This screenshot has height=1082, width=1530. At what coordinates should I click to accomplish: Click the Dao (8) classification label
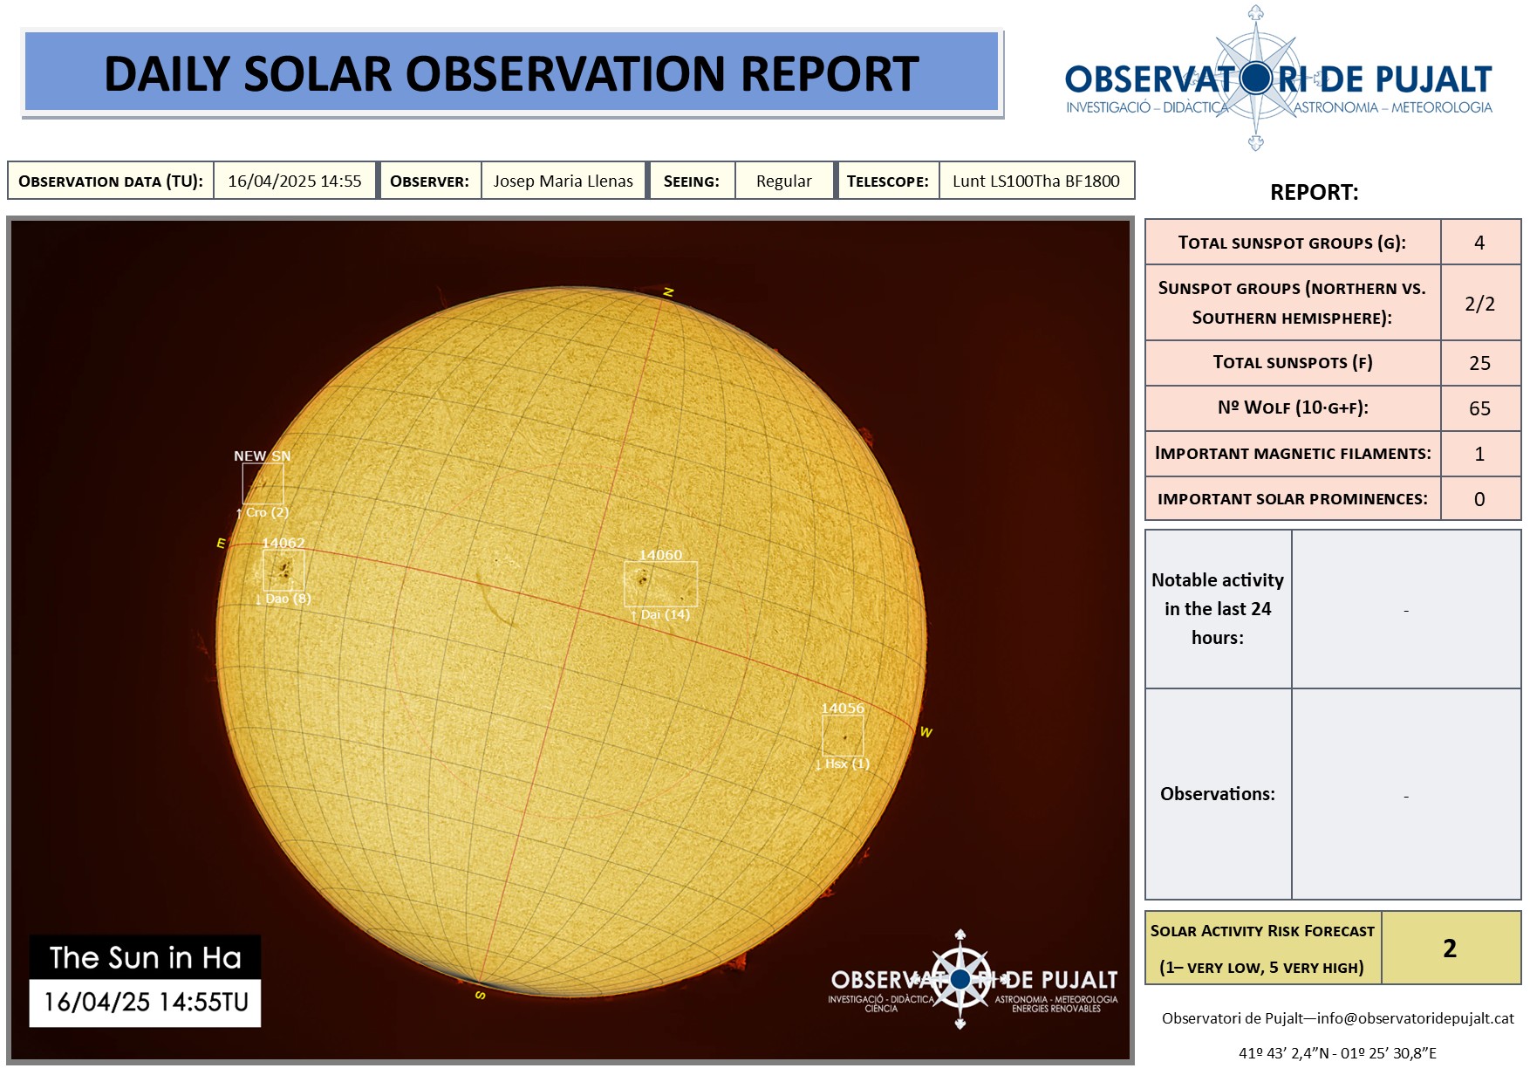pos(283,599)
